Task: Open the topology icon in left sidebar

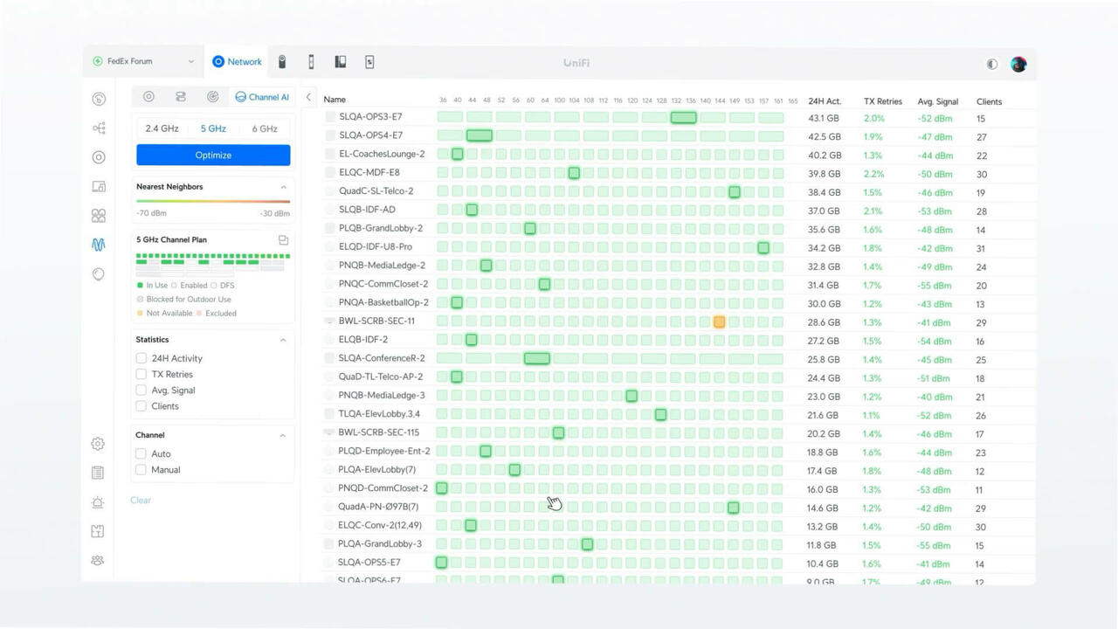Action: click(99, 128)
